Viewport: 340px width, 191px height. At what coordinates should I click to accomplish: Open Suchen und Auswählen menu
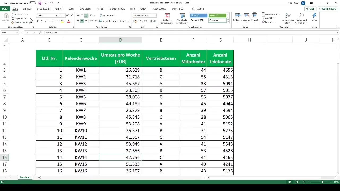[x=301, y=18]
